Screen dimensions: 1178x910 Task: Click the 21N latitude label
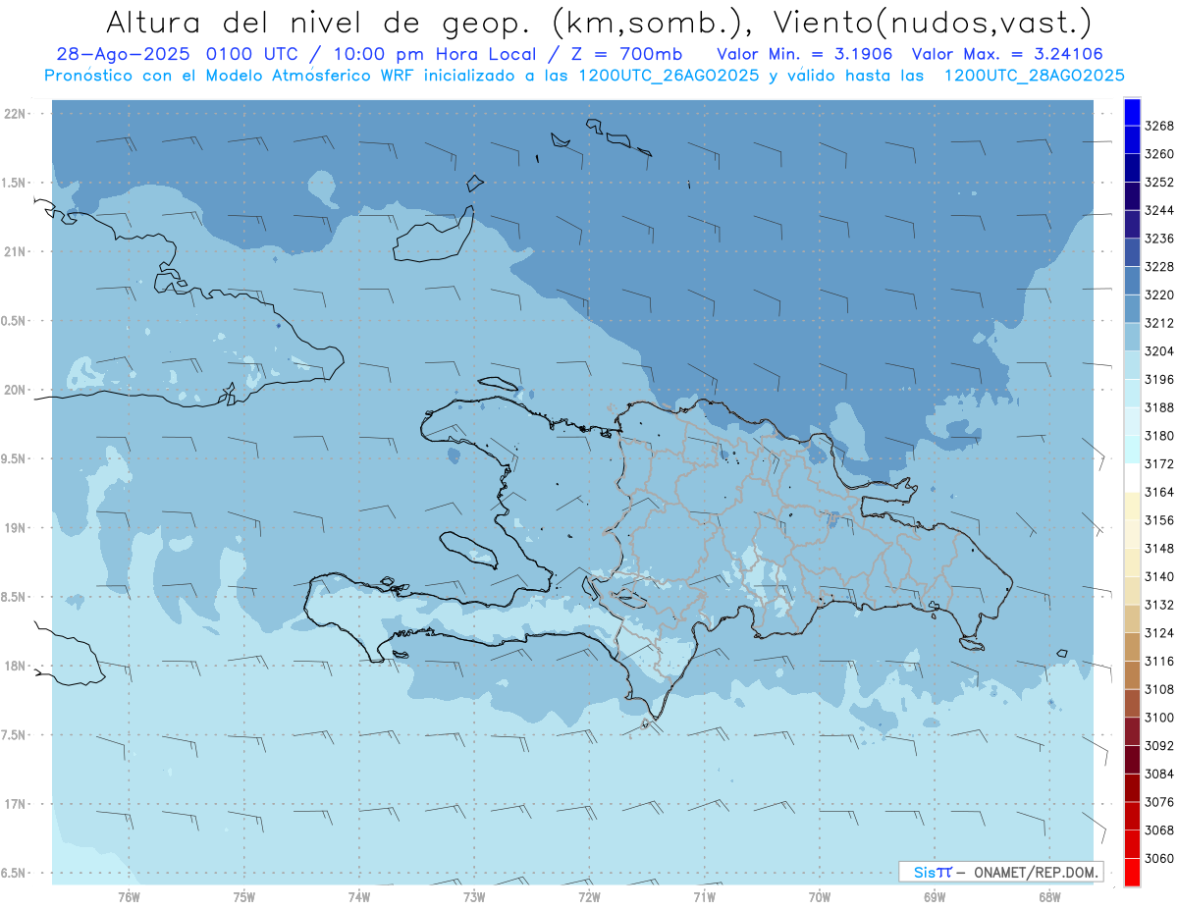[x=16, y=252]
